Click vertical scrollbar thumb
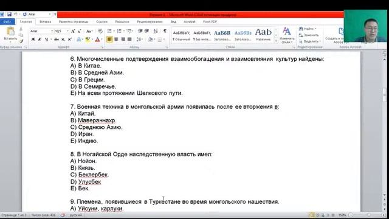389x219 pixels. point(384,95)
